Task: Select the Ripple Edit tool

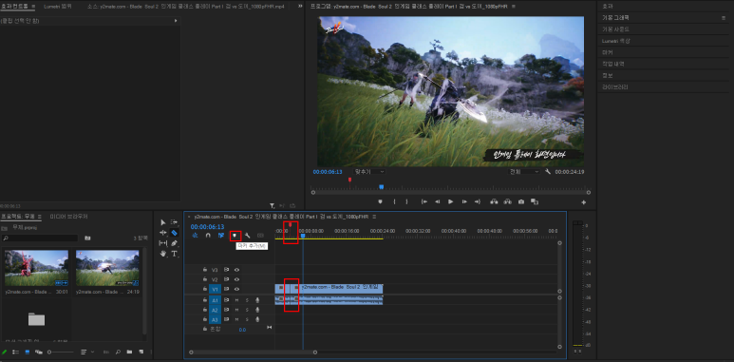Action: point(163,232)
